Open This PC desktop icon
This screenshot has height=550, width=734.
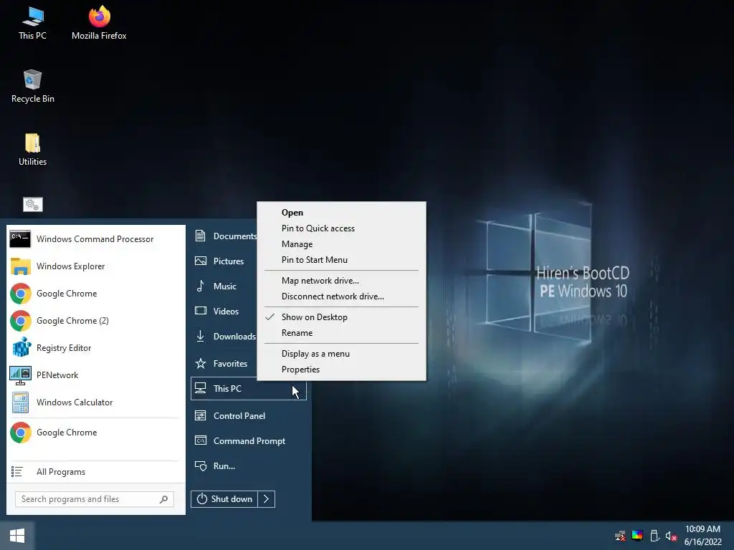click(32, 23)
